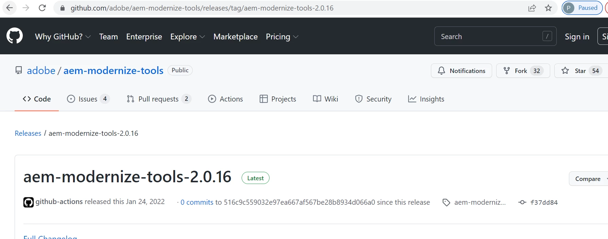Click the released this Jan 24, 2022 text
The width and height of the screenshot is (608, 239).
click(x=124, y=202)
